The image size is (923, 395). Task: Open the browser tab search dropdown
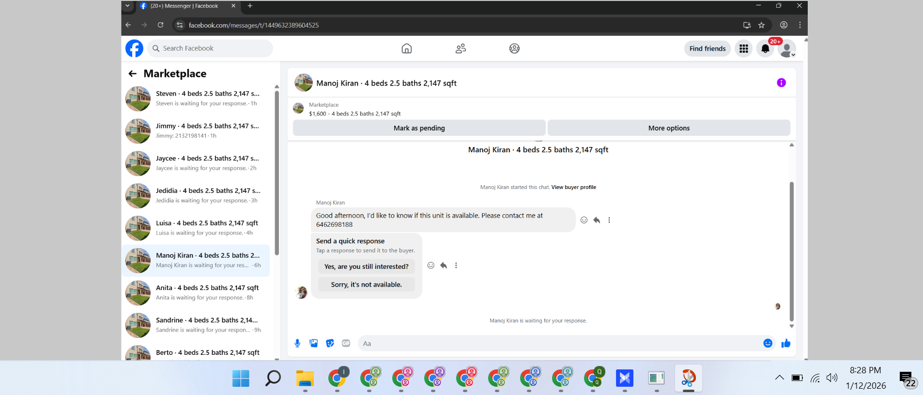click(x=127, y=6)
